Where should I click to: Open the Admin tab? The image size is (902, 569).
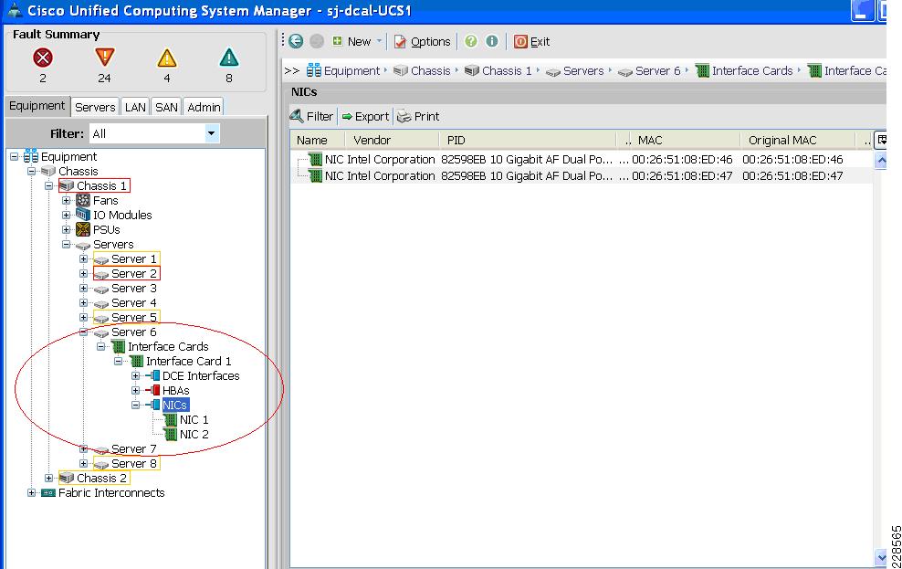click(x=204, y=107)
